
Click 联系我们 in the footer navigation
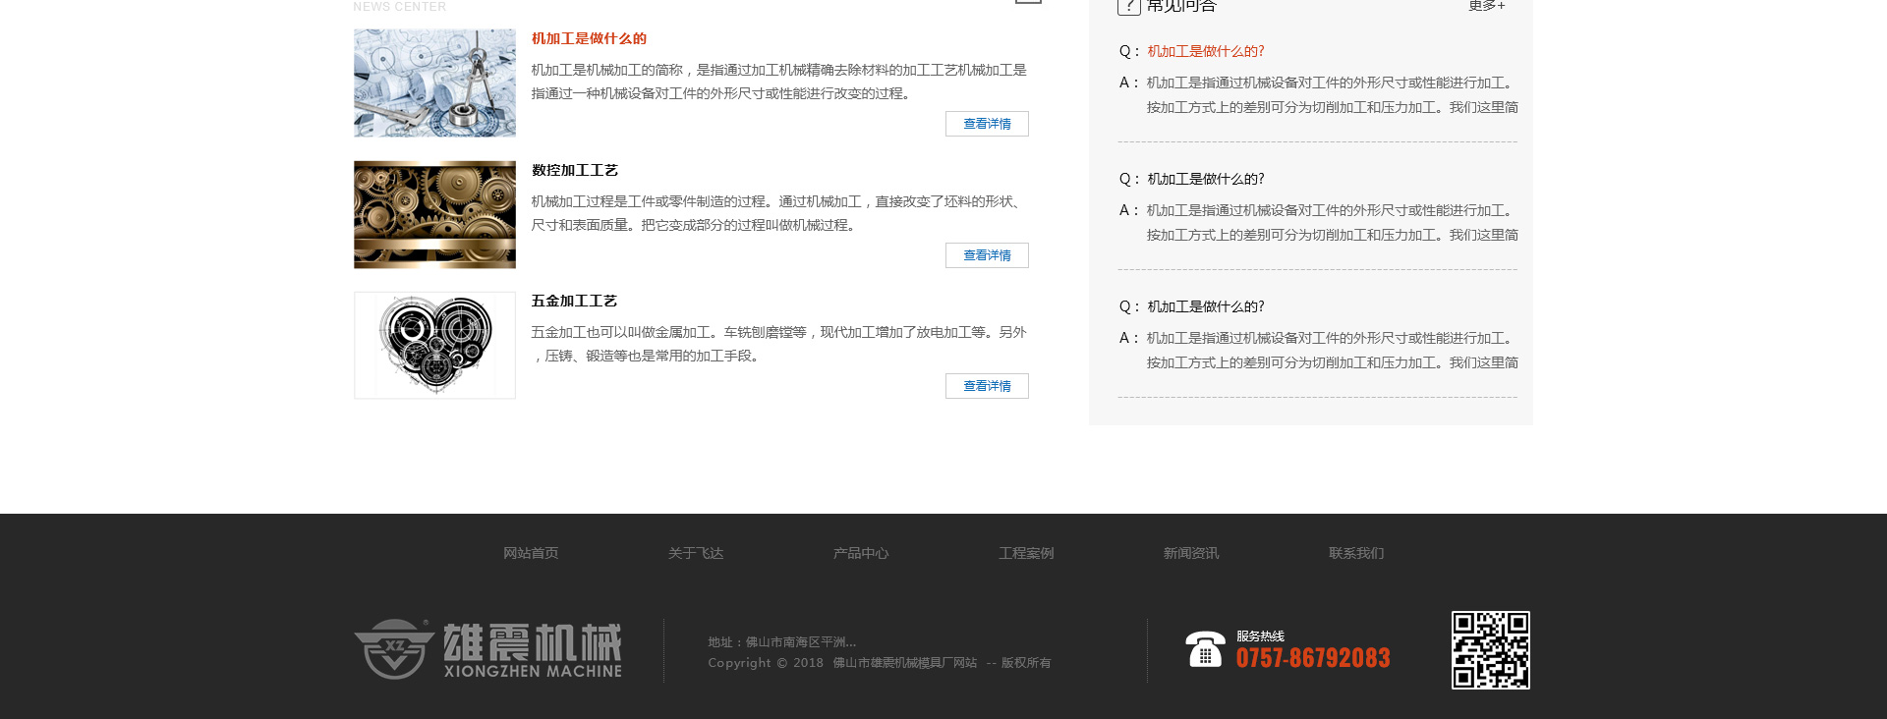pyautogui.click(x=1356, y=553)
